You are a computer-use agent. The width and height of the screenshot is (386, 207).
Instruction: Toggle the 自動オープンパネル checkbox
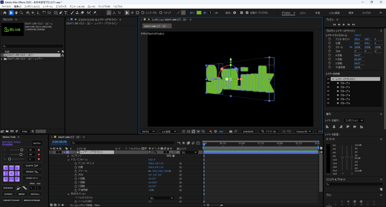coord(247,13)
